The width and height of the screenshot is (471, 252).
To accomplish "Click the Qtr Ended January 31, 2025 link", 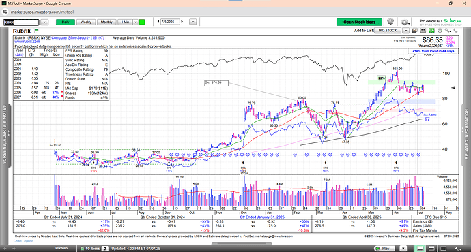I will 263,217.
